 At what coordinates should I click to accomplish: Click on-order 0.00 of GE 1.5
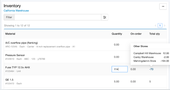[133, 82]
